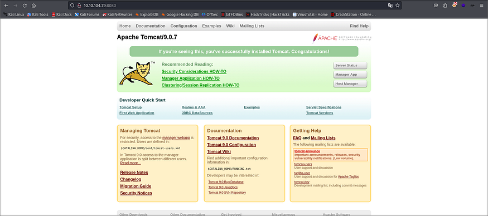Image resolution: width=488 pixels, height=216 pixels.
Task: Click the shield tracking protection icon
Action: pyautogui.click(x=72, y=5)
